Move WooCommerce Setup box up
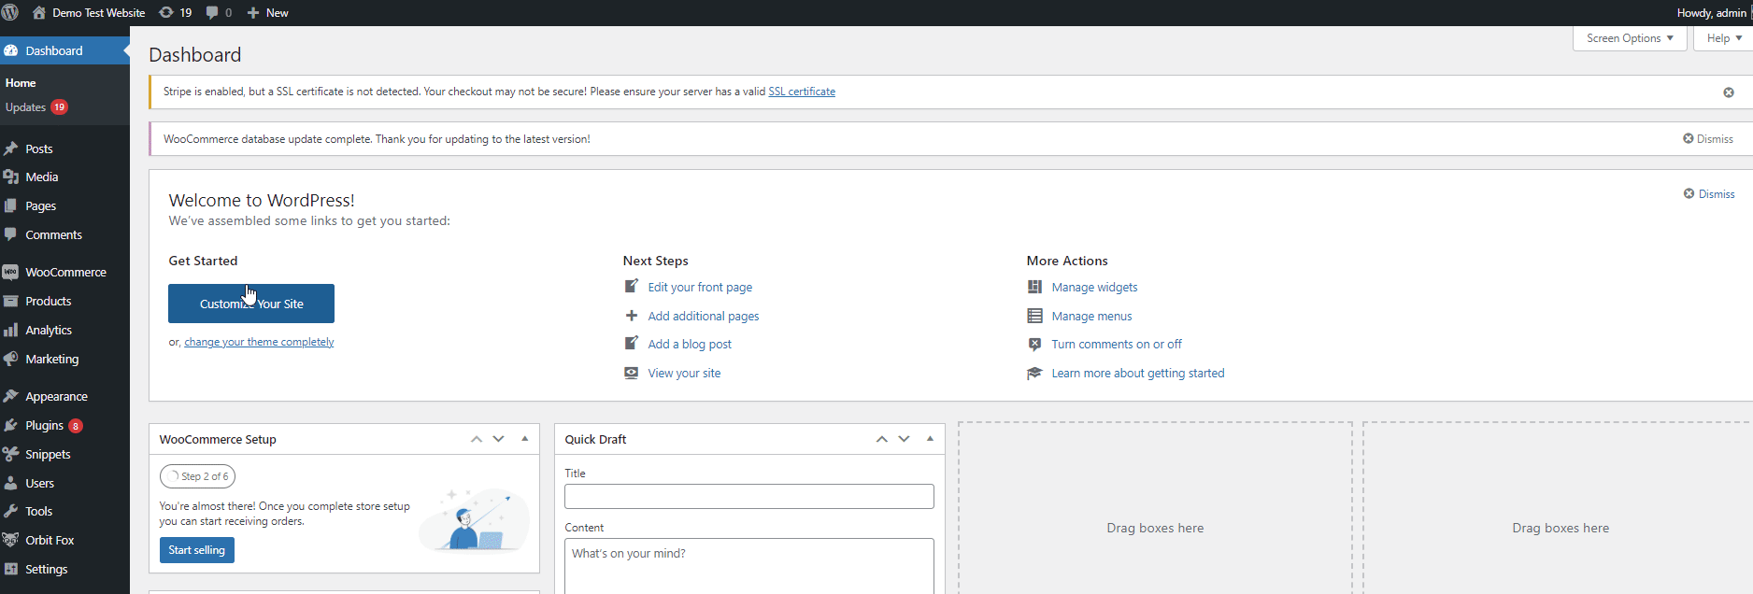 click(x=477, y=439)
